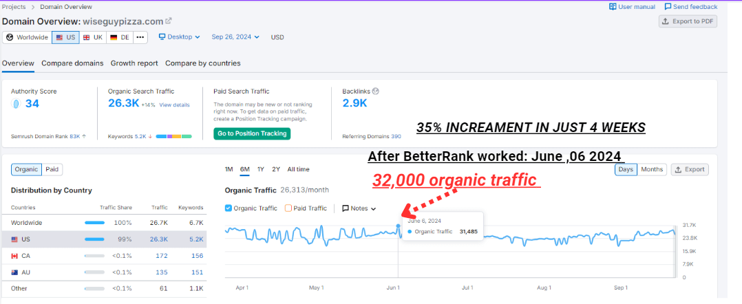Image resolution: width=742 pixels, height=304 pixels.
Task: Open CA traffic value 172
Action: pos(162,256)
